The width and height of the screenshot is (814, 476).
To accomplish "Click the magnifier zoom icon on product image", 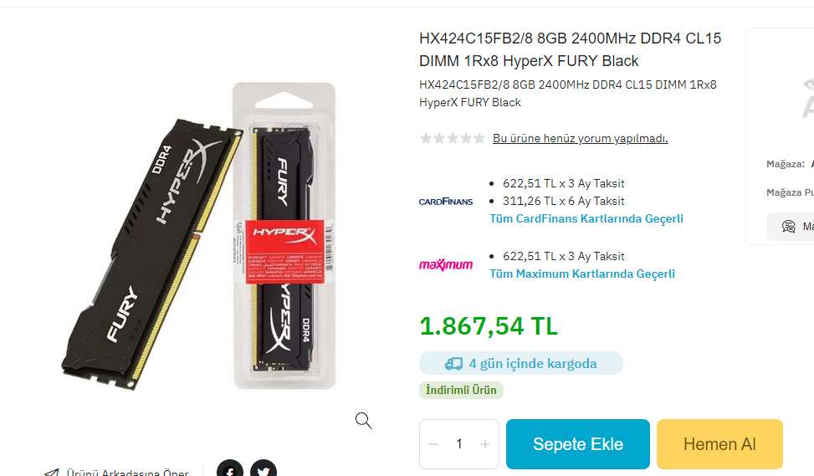I will [363, 421].
